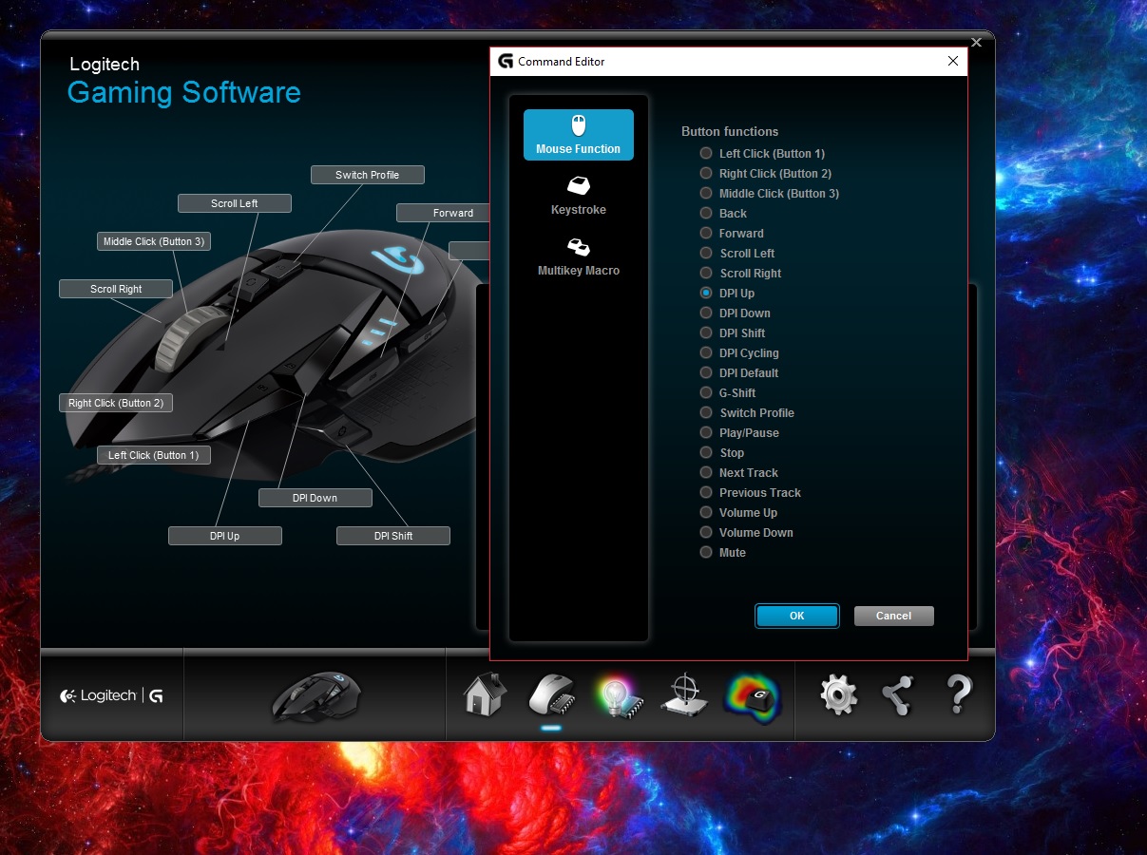This screenshot has height=855, width=1147.
Task: Click the DPI Shift mouse label
Action: tap(393, 536)
